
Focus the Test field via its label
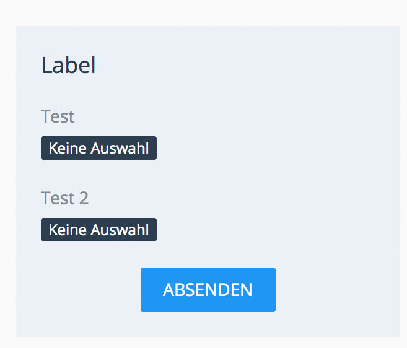58,116
